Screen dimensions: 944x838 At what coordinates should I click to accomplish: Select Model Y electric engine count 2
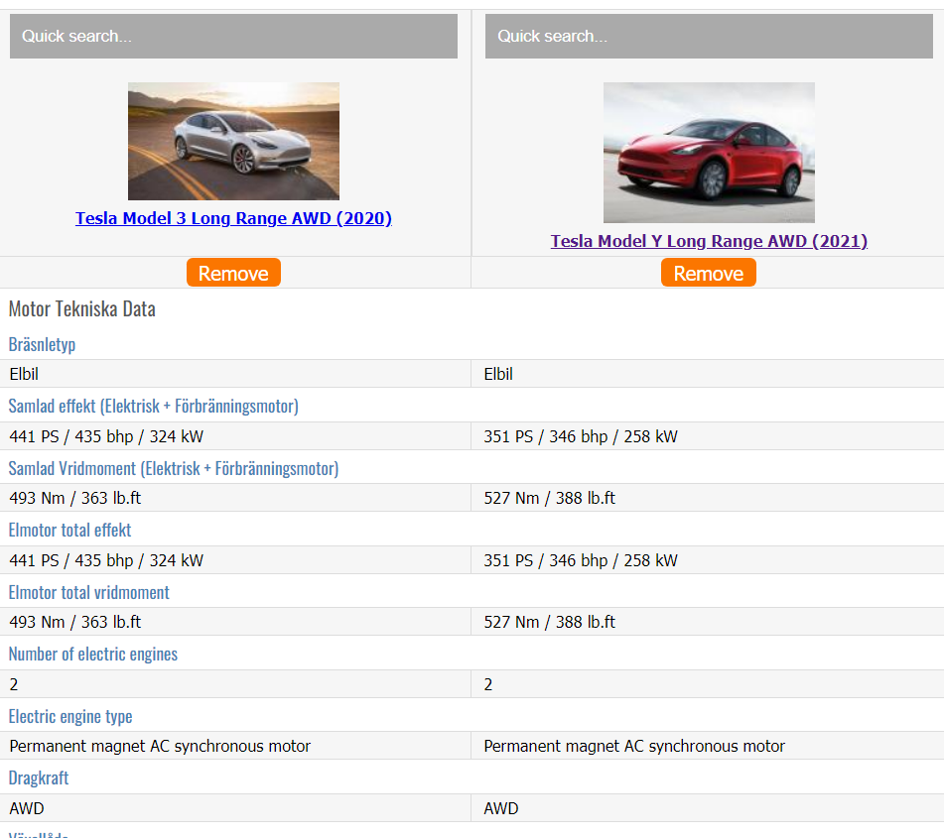click(x=708, y=684)
